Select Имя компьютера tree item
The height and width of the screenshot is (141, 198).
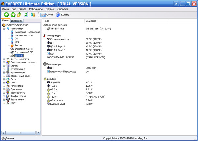coord(23,35)
